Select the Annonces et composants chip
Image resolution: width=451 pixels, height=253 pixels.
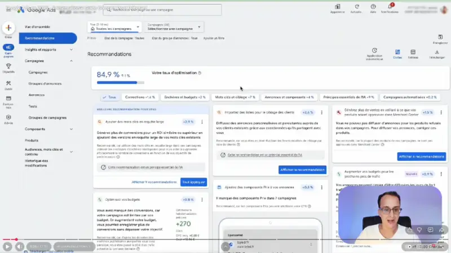tap(289, 97)
